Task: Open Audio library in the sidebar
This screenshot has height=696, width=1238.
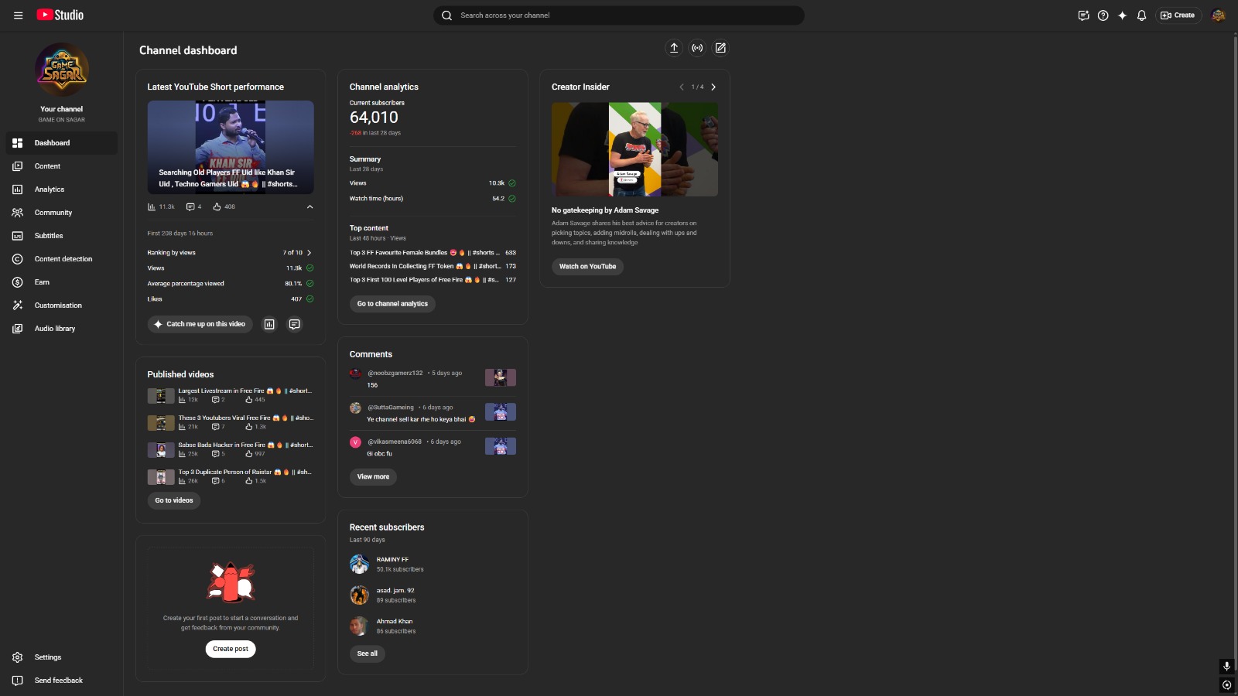Action: pyautogui.click(x=62, y=329)
